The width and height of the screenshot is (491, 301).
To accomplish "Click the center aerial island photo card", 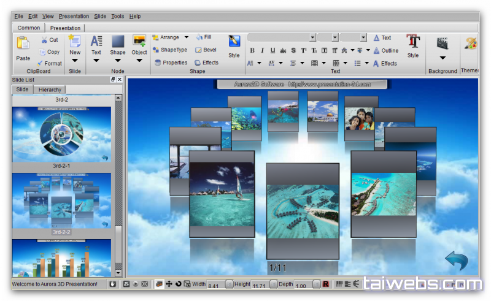I will (303, 211).
